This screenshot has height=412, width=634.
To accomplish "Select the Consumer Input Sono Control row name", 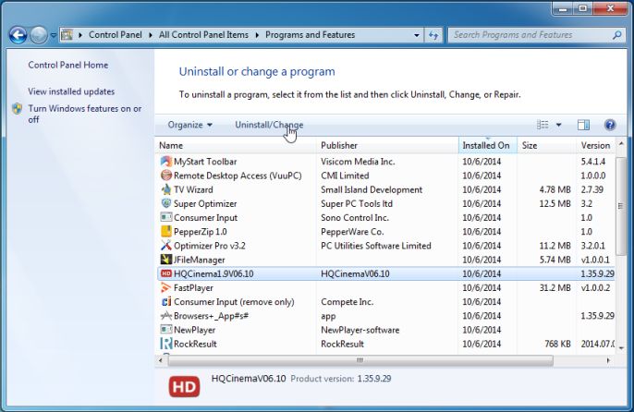I will [x=205, y=217].
